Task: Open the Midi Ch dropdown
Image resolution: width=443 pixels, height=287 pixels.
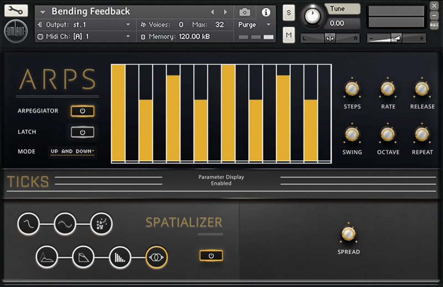Action: (x=128, y=36)
